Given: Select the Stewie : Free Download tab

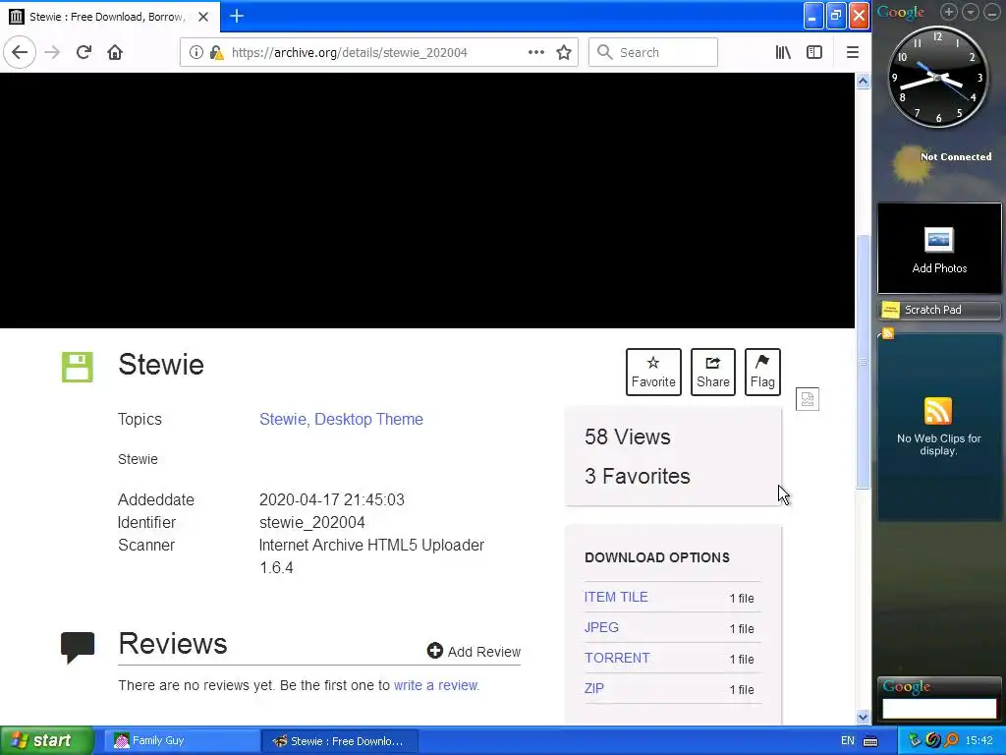Looking at the screenshot, I should click(110, 16).
